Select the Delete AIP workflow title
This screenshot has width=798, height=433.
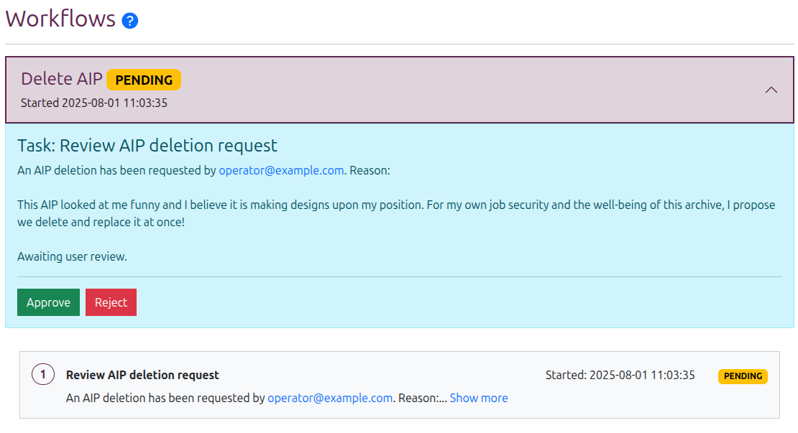62,79
